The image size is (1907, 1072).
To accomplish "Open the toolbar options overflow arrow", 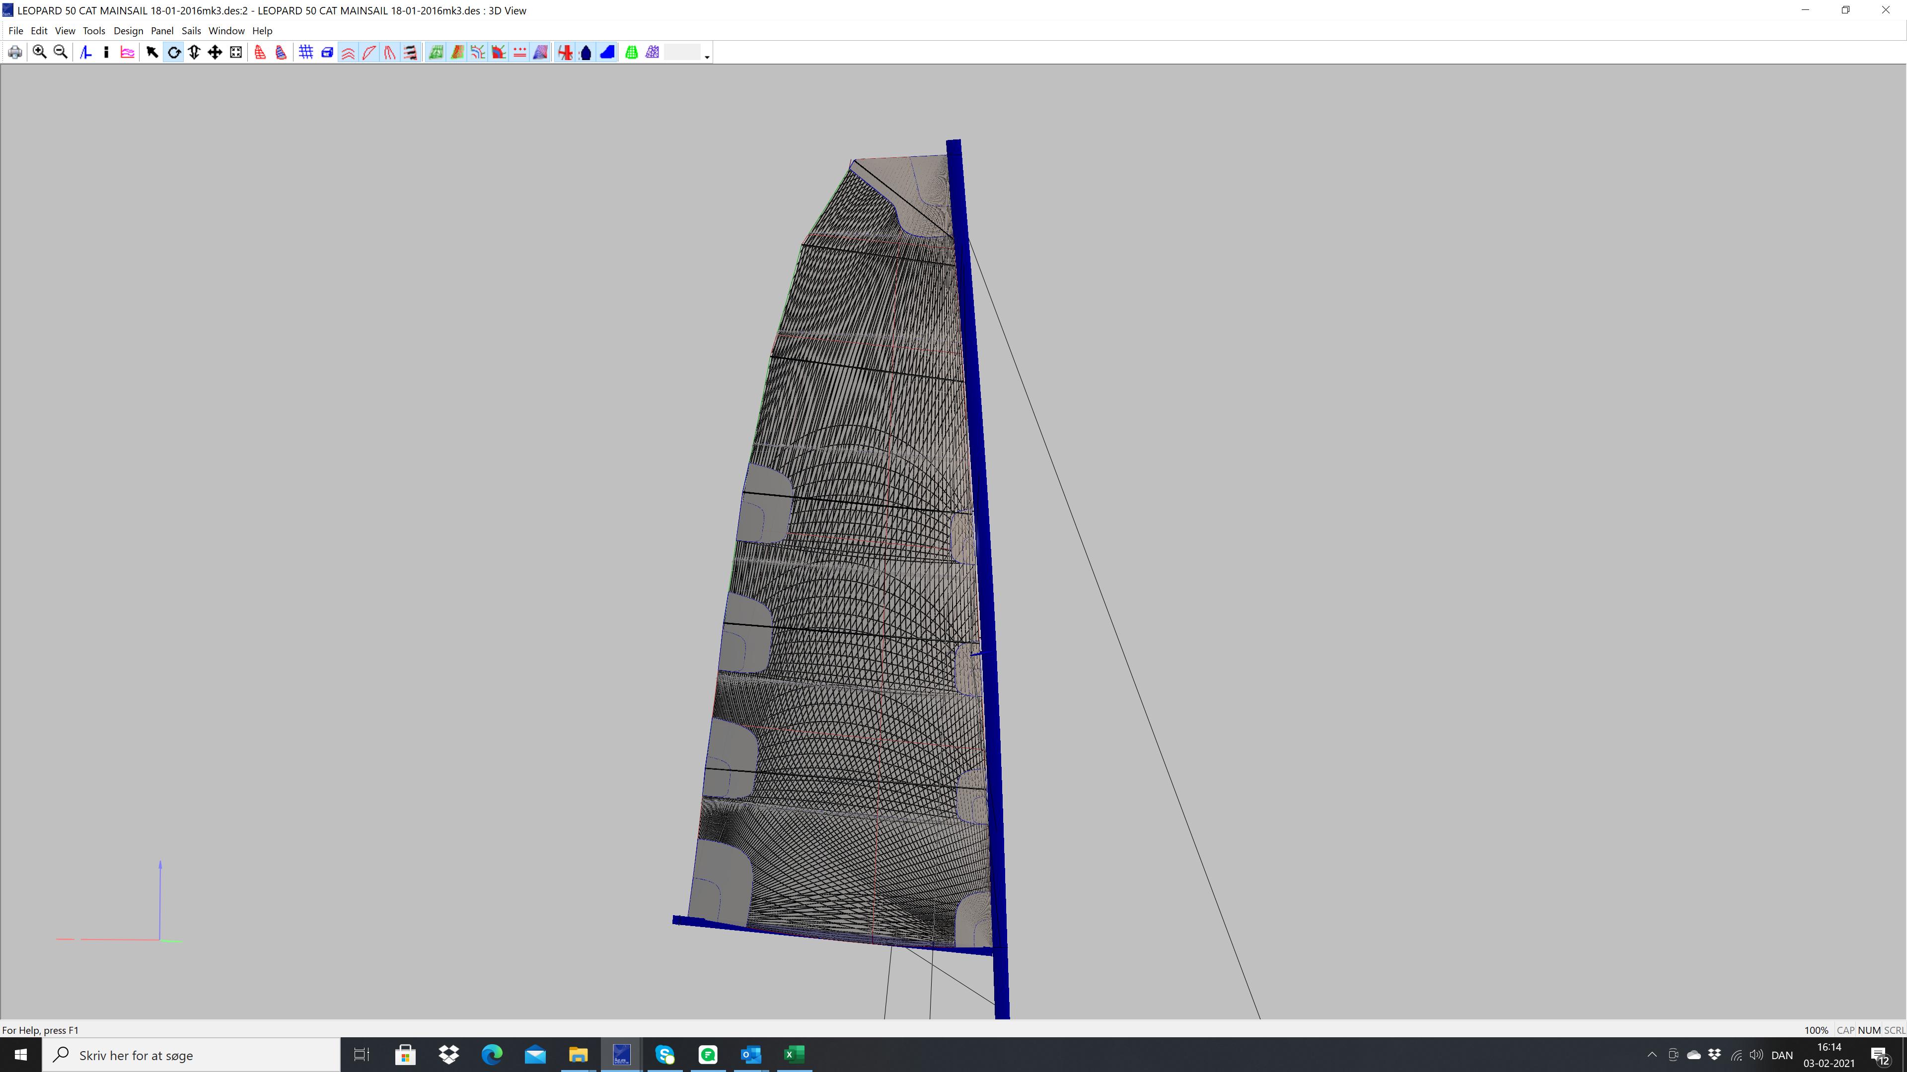I will tap(707, 57).
